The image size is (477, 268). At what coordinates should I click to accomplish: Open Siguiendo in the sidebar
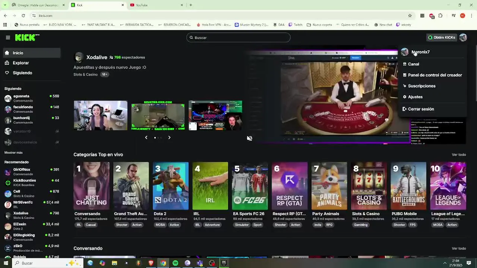pyautogui.click(x=31, y=73)
